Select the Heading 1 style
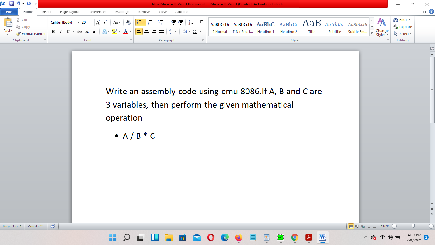The height and width of the screenshot is (245, 435). (x=266, y=27)
